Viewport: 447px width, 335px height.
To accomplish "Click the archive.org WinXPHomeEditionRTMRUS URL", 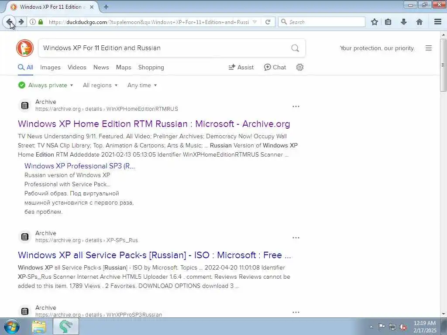I will tap(107, 109).
